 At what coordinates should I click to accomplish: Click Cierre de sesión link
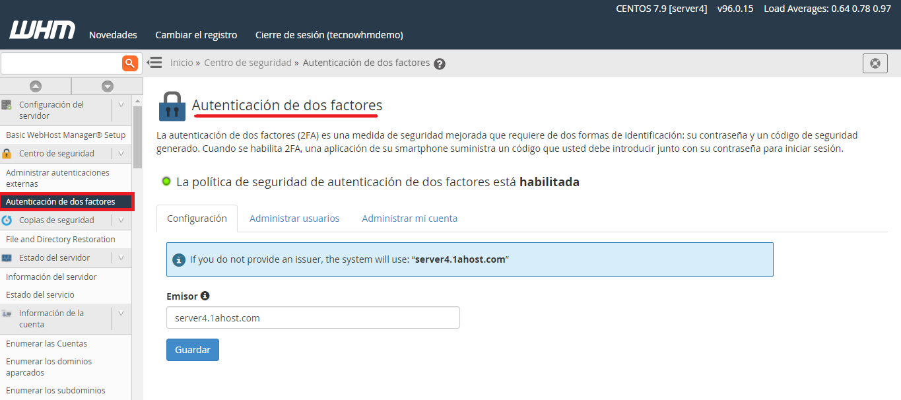(x=329, y=35)
